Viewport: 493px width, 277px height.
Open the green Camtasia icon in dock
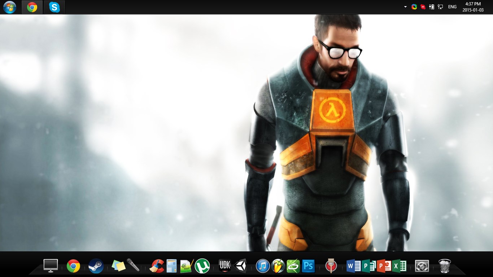click(x=293, y=266)
